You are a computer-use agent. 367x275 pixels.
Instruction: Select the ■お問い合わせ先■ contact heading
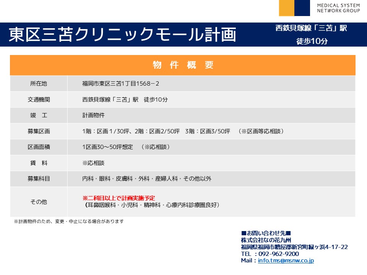point(266,233)
